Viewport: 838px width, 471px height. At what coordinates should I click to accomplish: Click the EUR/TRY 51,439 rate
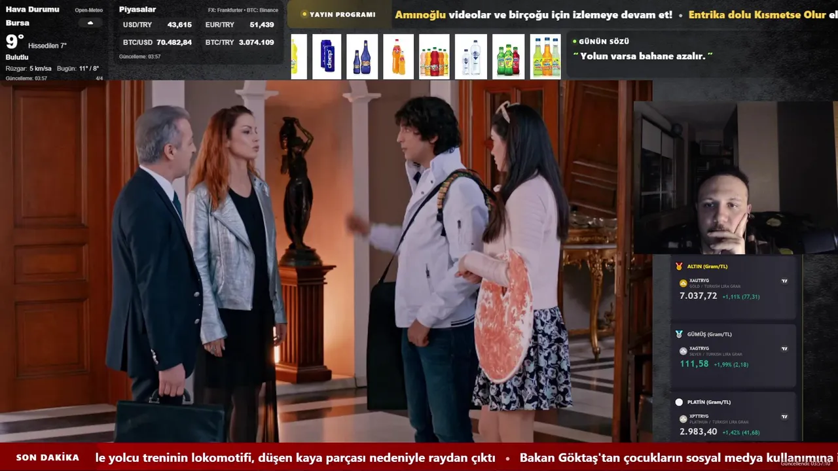click(240, 25)
